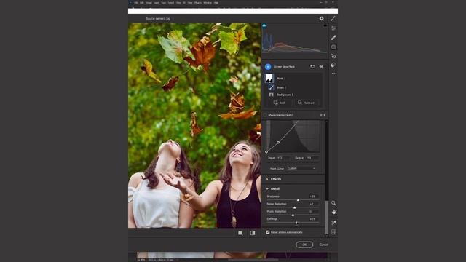Click the curve Output value field
Image resolution: width=466 pixels, height=262 pixels.
click(x=312, y=158)
